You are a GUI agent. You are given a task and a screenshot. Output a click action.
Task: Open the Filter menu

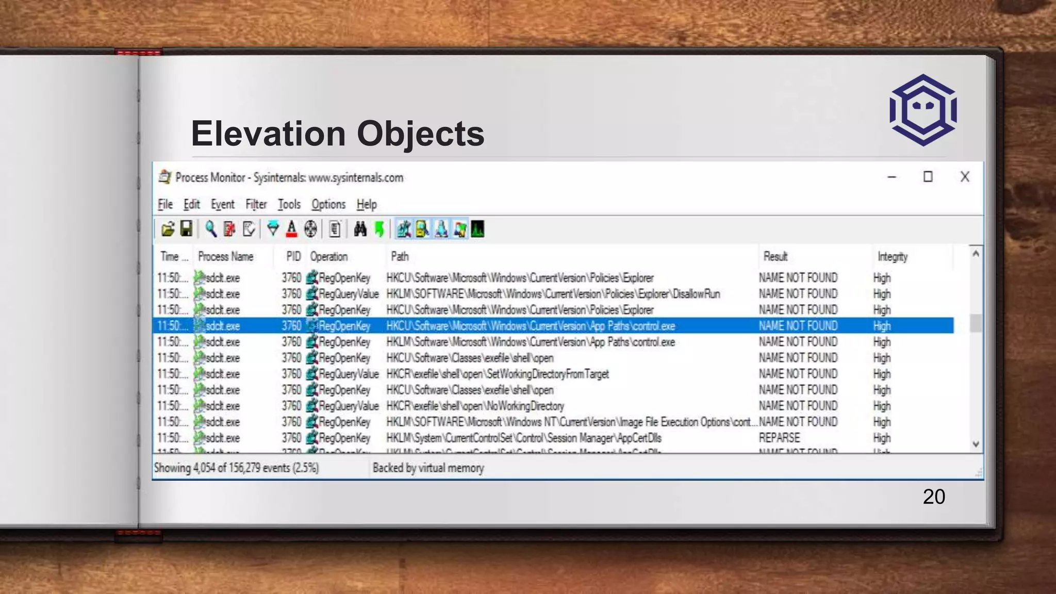pos(256,205)
